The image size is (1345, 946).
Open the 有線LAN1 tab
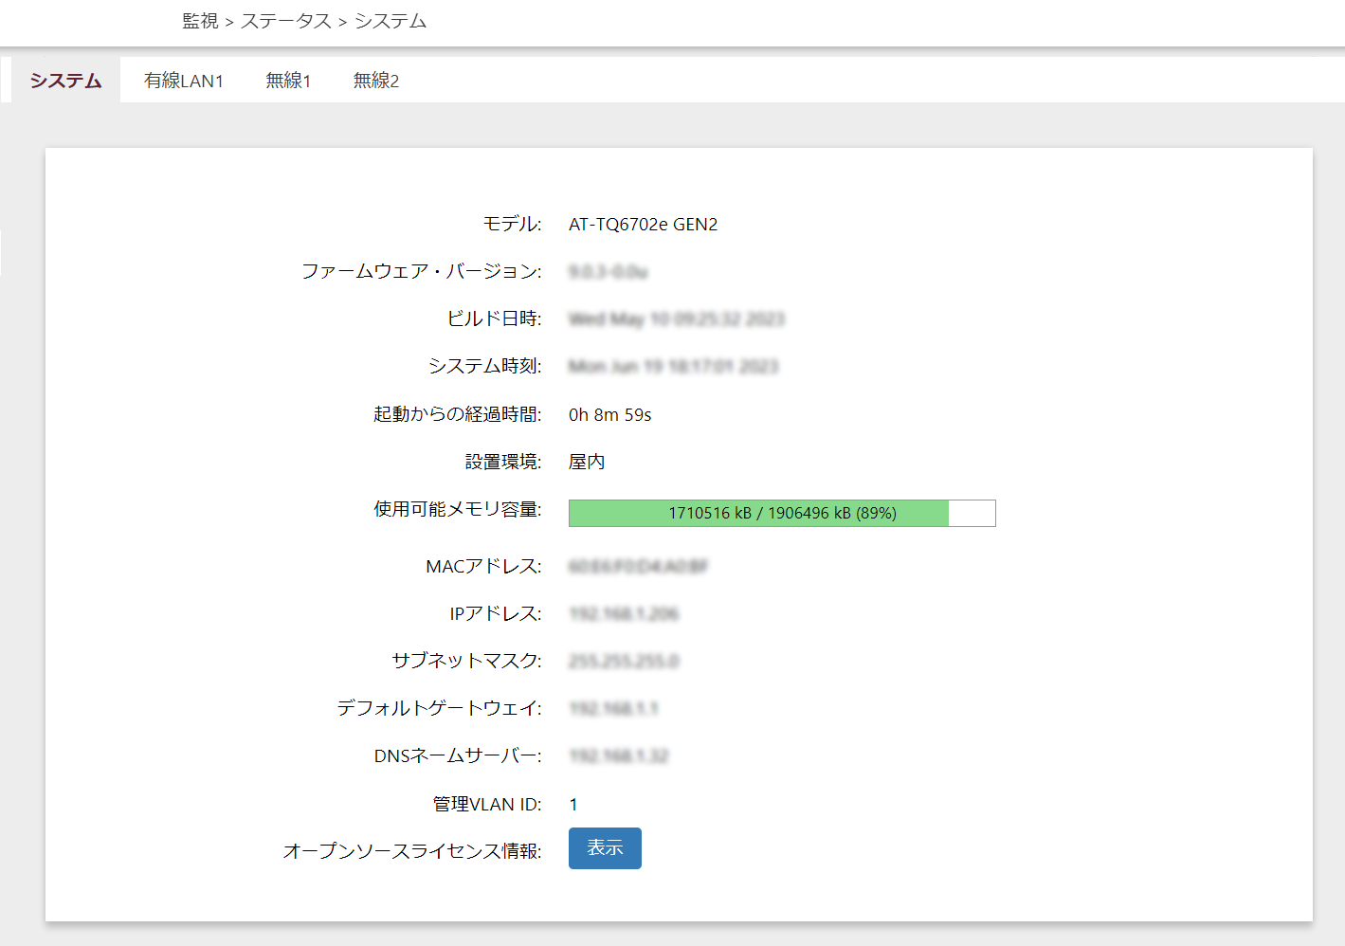click(183, 81)
